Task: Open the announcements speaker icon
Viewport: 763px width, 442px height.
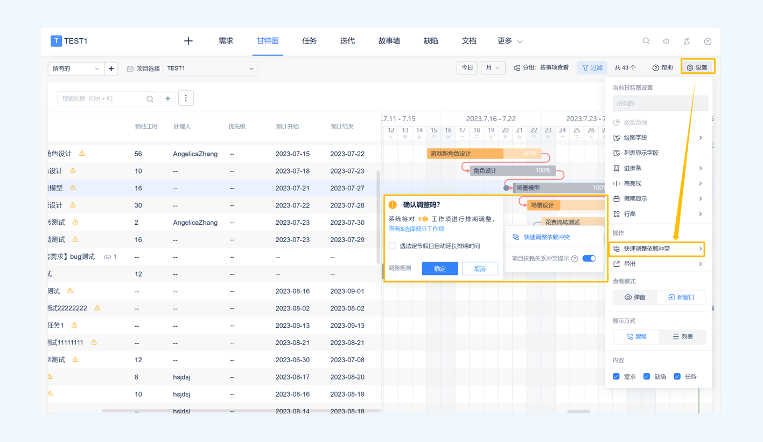Action: [x=666, y=41]
